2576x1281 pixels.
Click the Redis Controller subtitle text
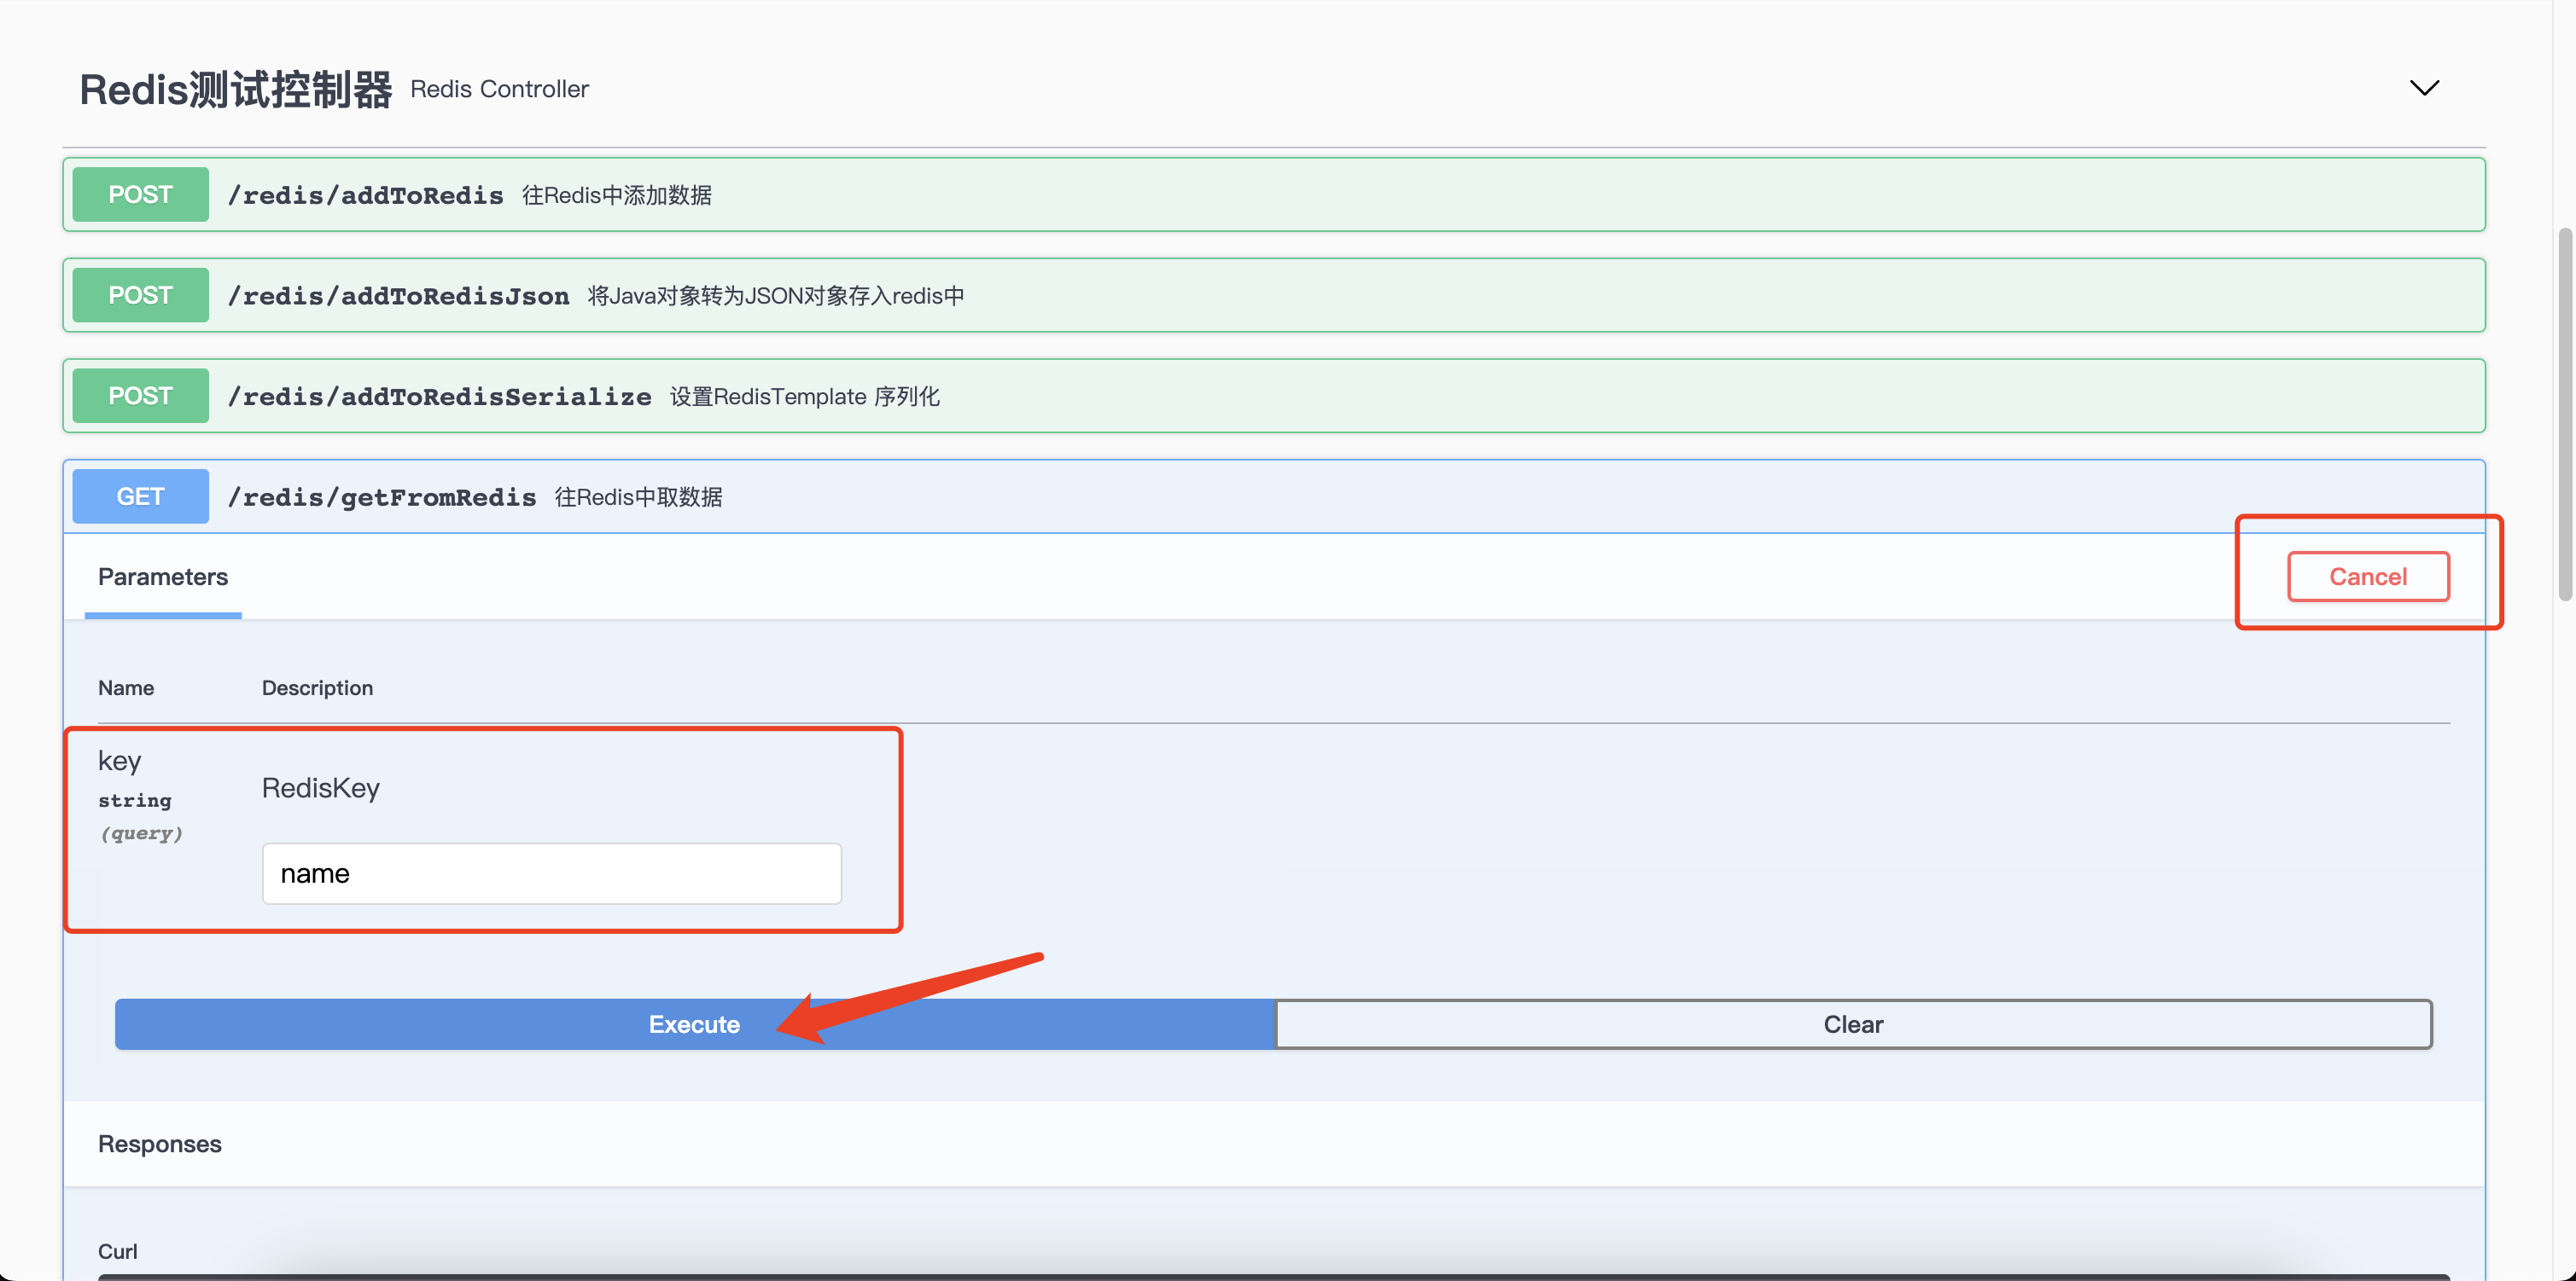(499, 89)
